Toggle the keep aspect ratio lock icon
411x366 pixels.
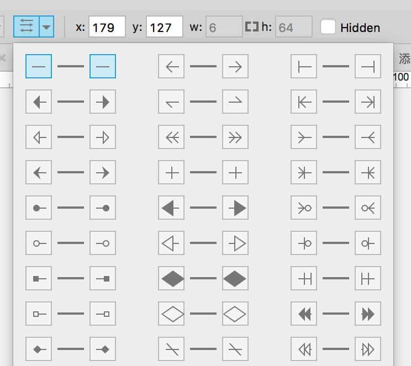(x=251, y=27)
